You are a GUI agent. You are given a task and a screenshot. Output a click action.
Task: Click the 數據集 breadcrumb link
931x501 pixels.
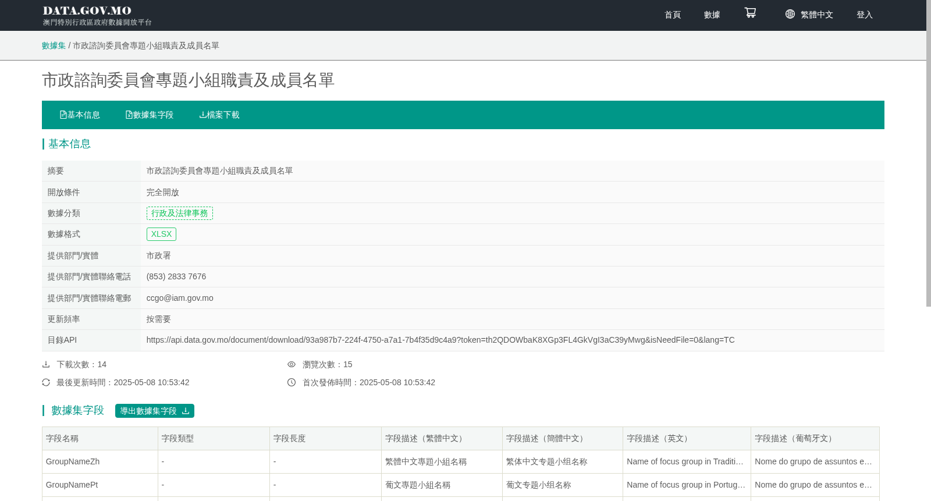pyautogui.click(x=54, y=45)
